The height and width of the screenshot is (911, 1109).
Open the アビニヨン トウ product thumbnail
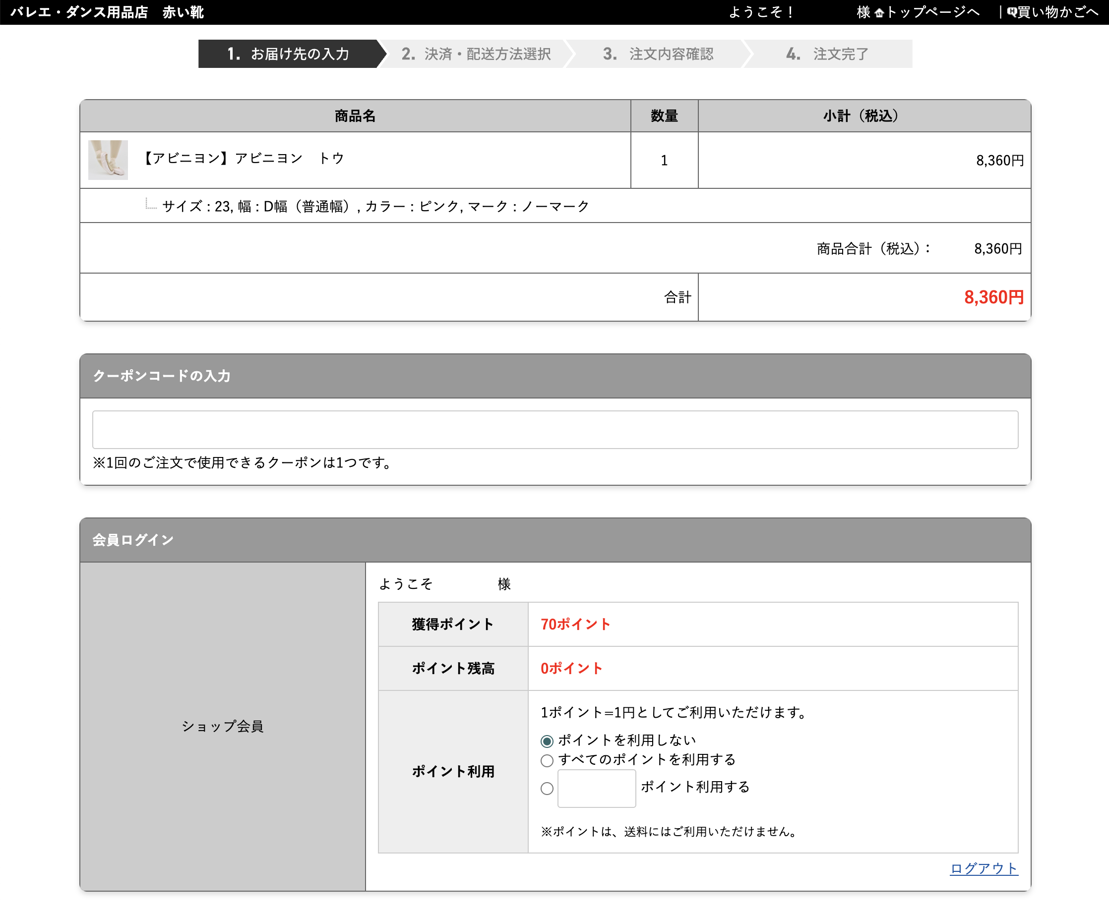click(x=108, y=160)
